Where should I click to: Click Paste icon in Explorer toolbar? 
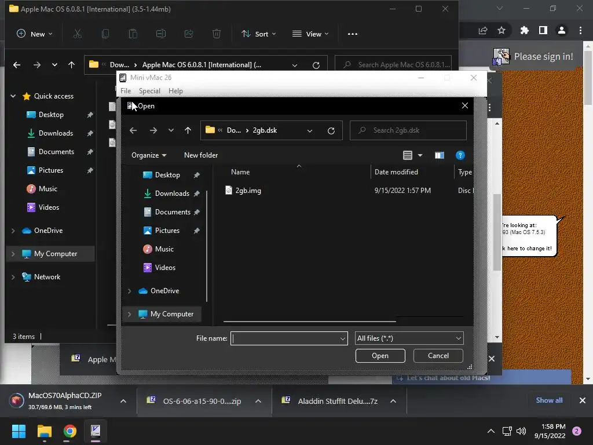(133, 34)
